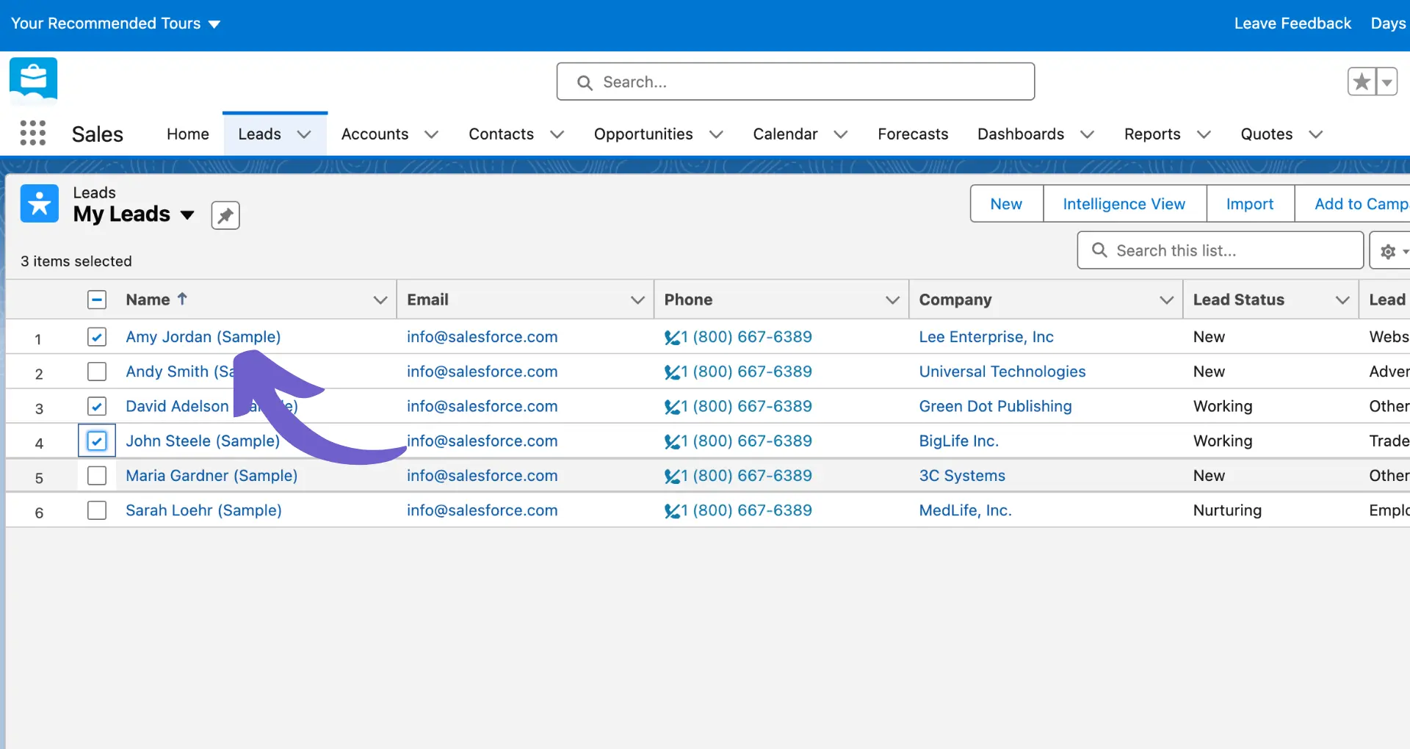Click the Leave Feedback link
This screenshot has width=1410, height=749.
(x=1292, y=23)
